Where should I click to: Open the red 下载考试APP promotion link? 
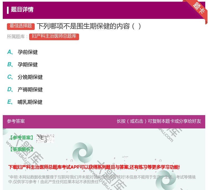pyautogui.click(x=94, y=167)
